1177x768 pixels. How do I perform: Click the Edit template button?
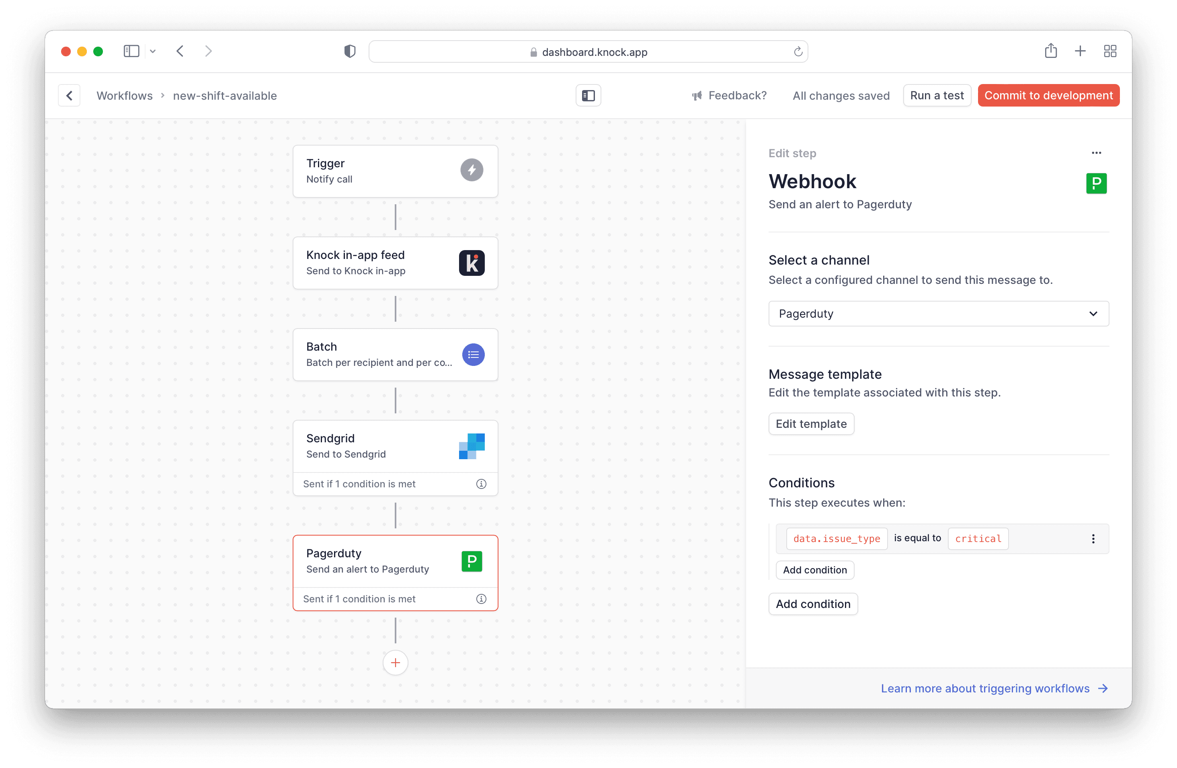click(810, 423)
